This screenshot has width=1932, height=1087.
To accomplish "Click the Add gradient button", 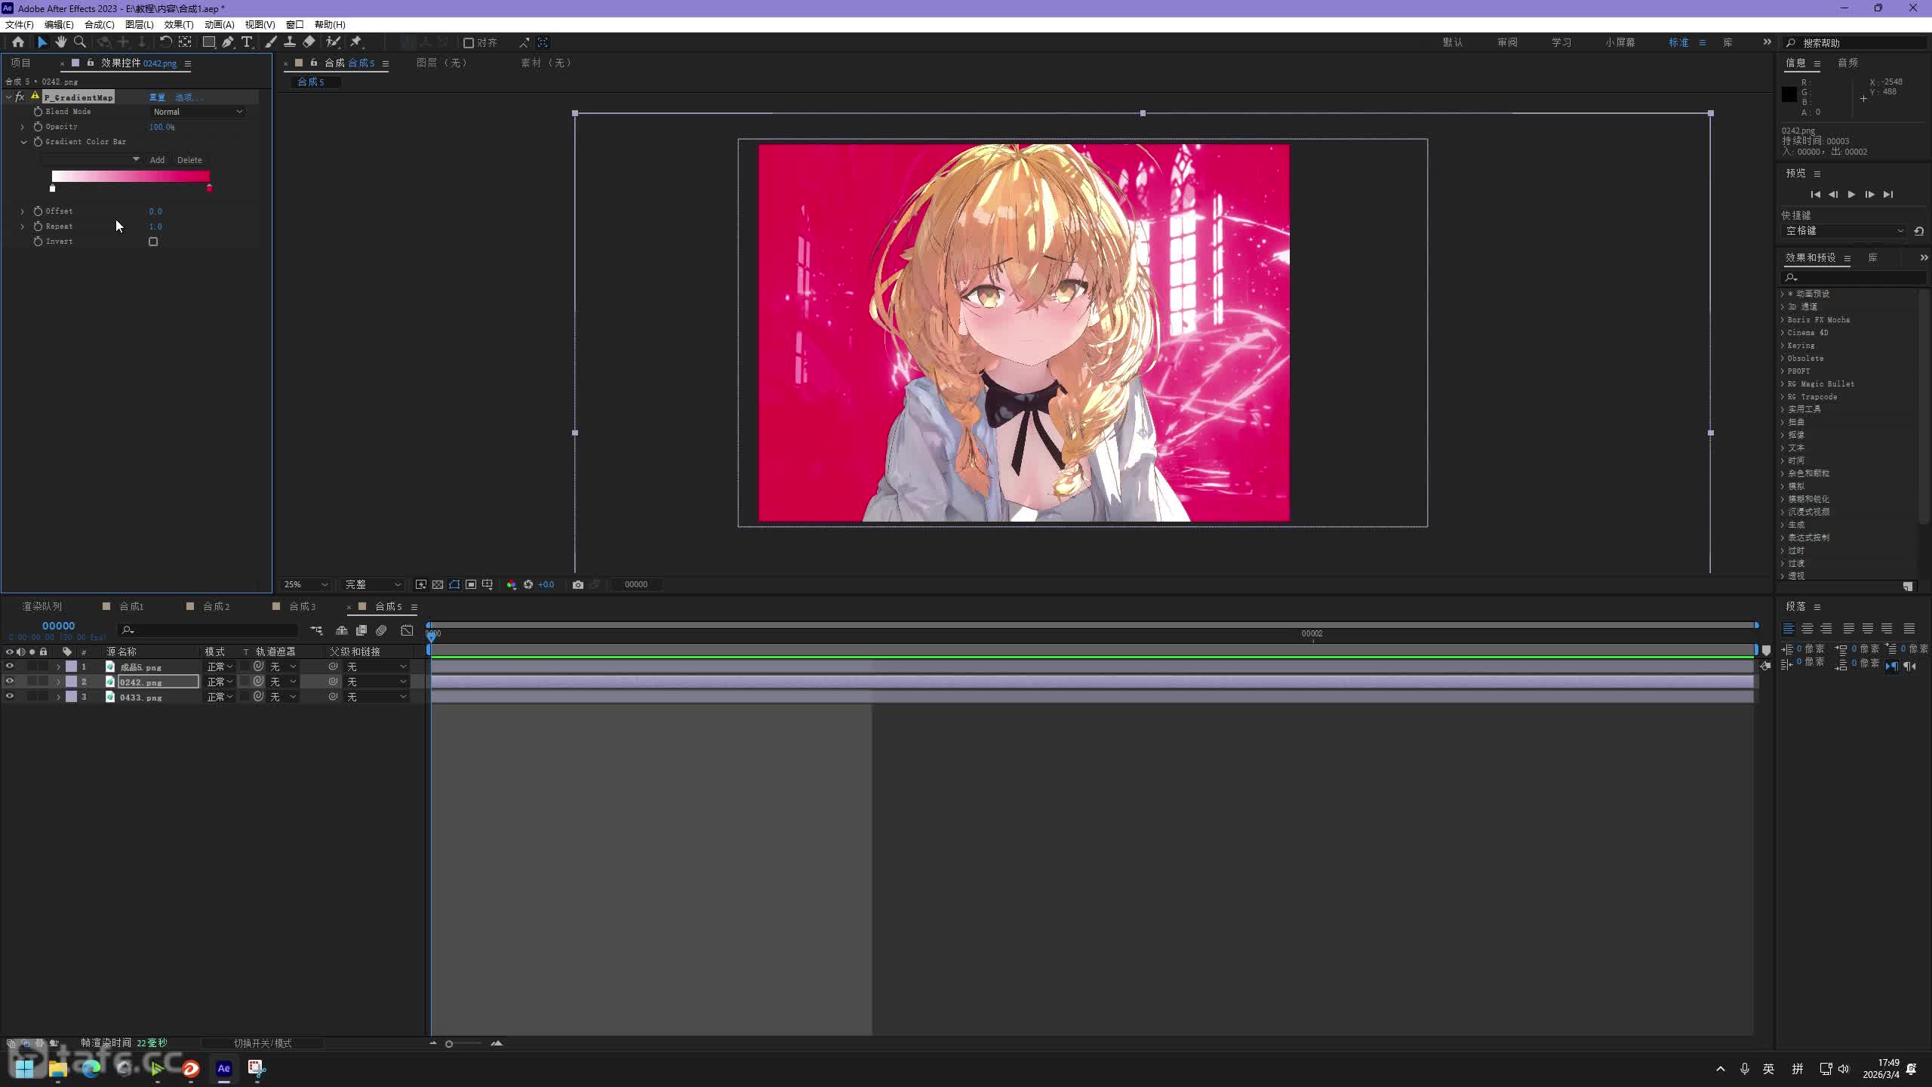I will [157, 160].
